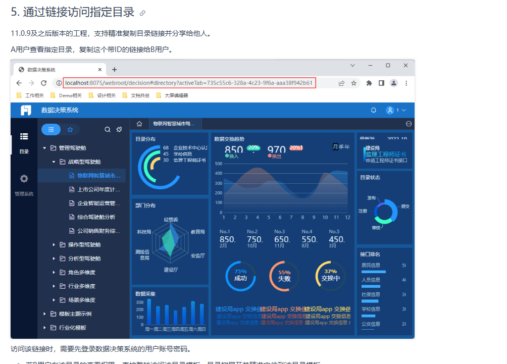The image size is (507, 364).
Task: Click the 75% 成功 progress ring
Action: pos(240,276)
